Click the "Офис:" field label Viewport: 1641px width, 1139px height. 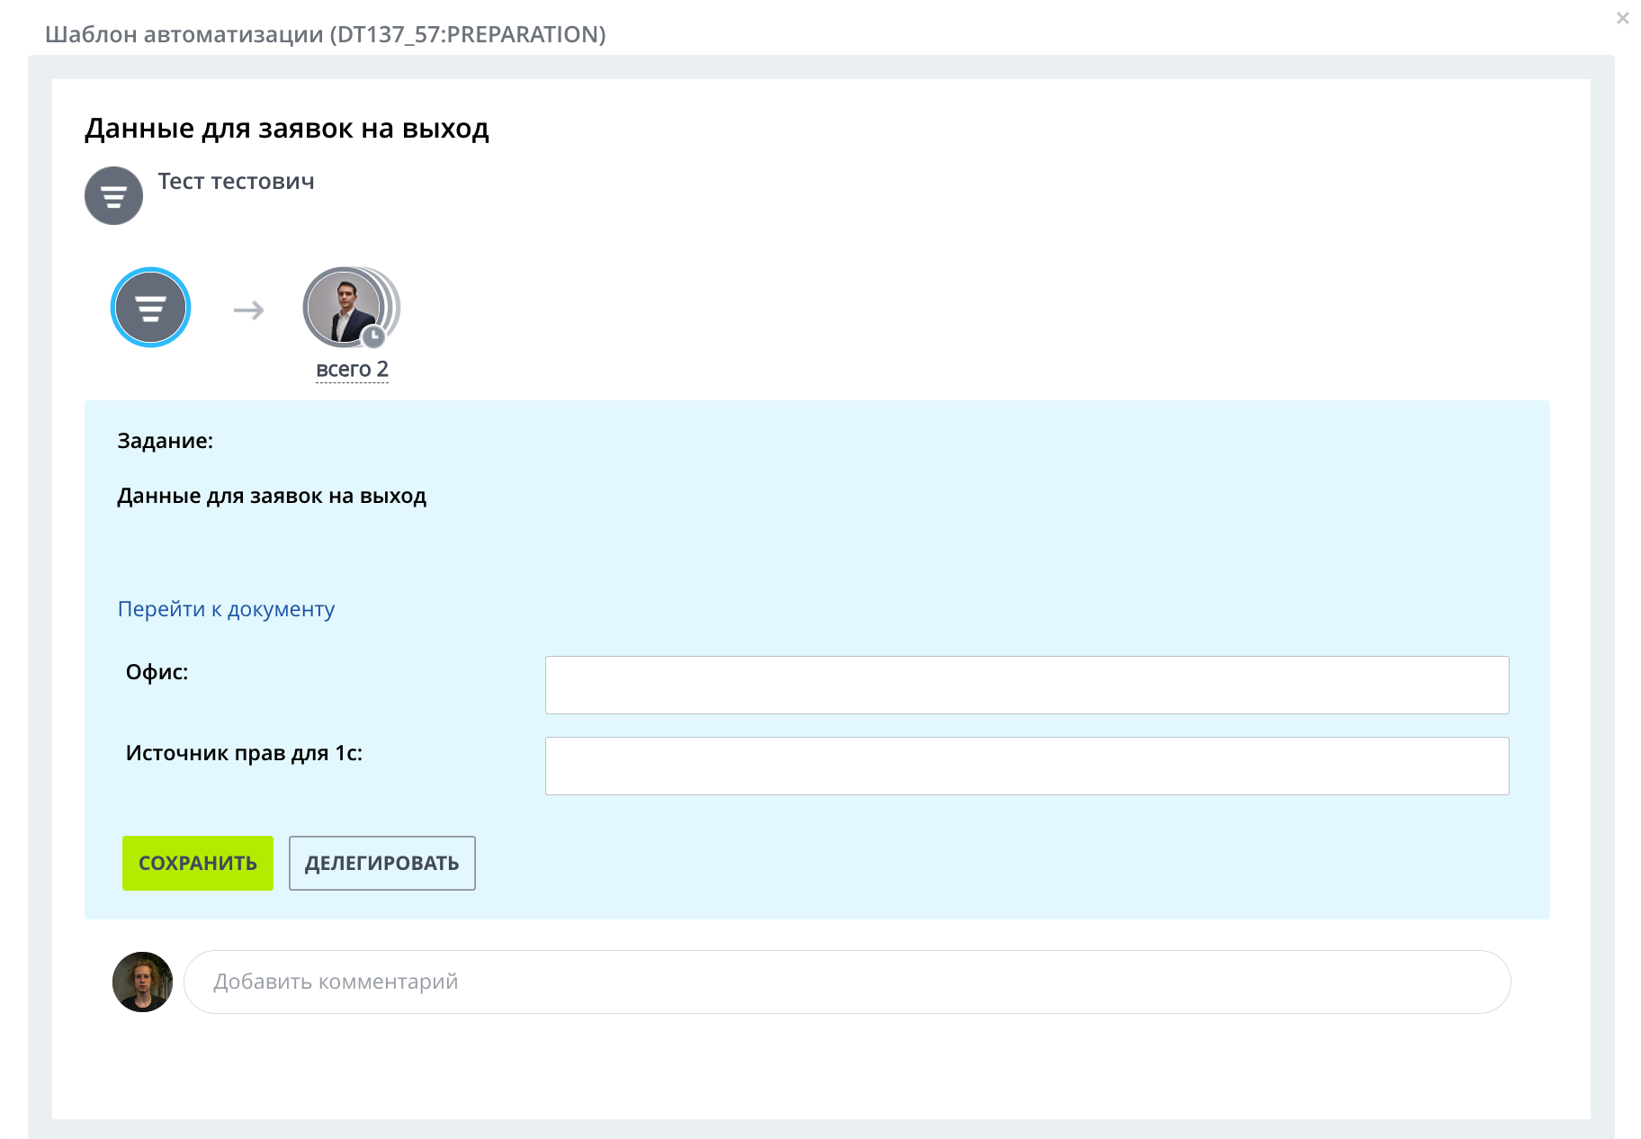pyautogui.click(x=157, y=672)
